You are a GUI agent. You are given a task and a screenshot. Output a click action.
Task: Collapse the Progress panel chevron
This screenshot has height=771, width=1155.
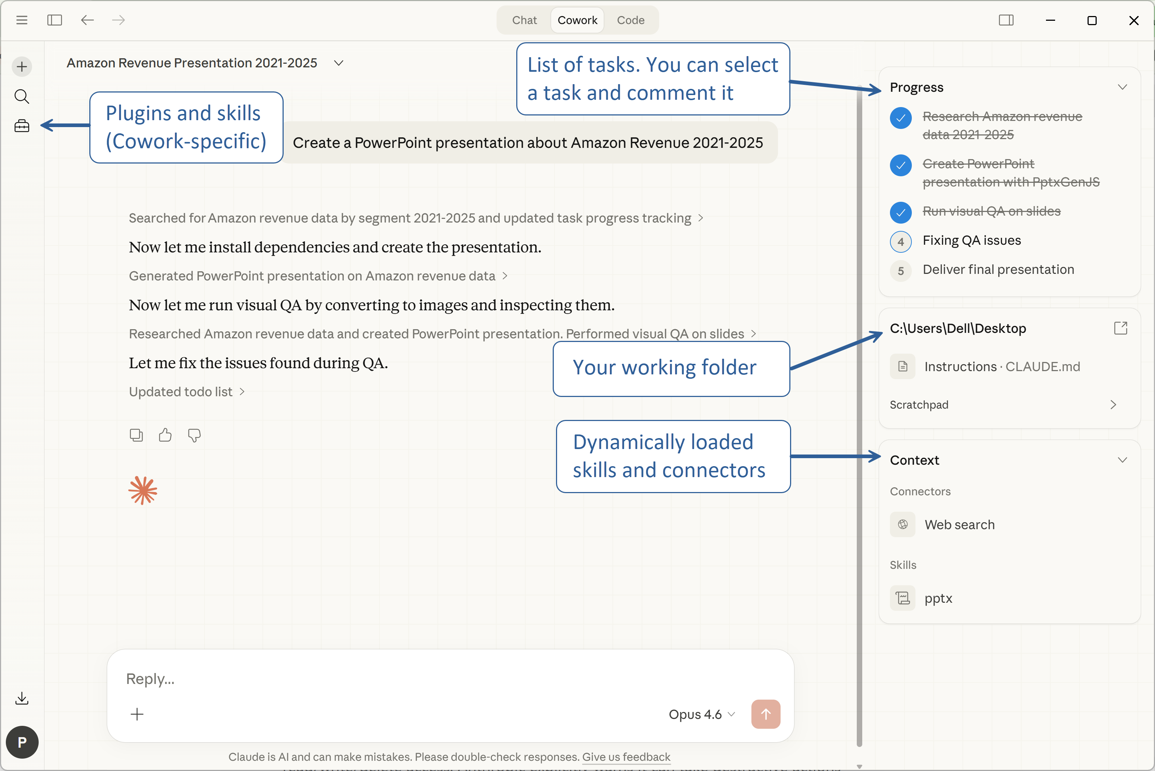tap(1122, 87)
